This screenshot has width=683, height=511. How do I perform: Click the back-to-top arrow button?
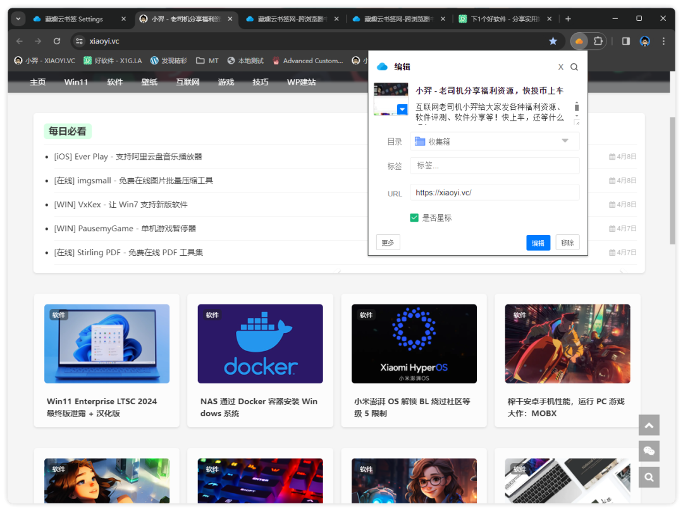[x=649, y=425]
